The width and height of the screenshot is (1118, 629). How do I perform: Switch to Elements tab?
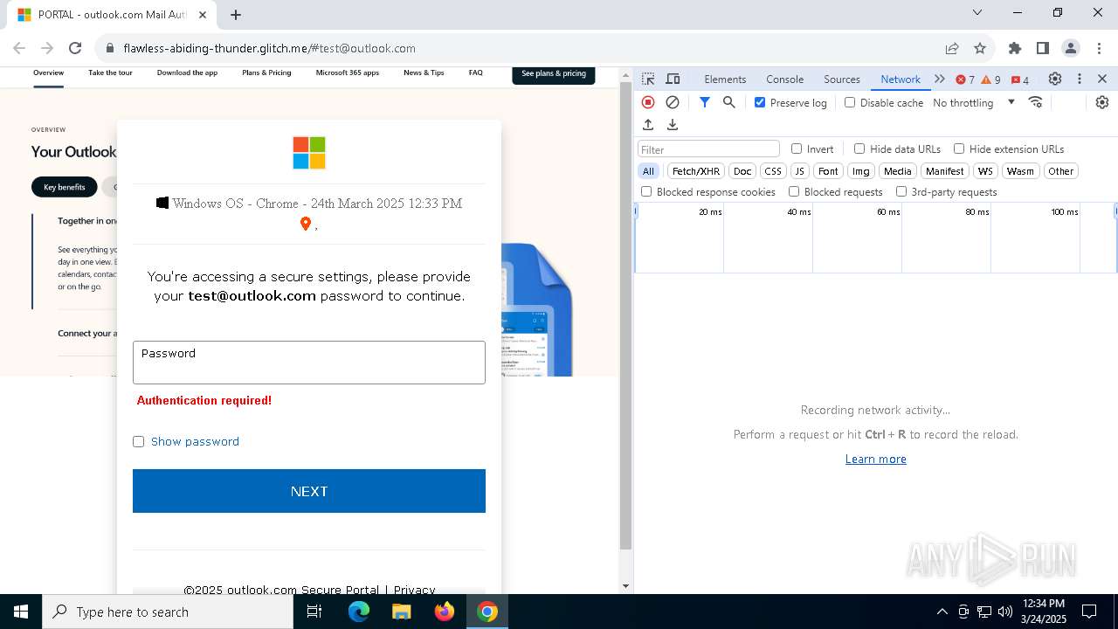pyautogui.click(x=725, y=79)
